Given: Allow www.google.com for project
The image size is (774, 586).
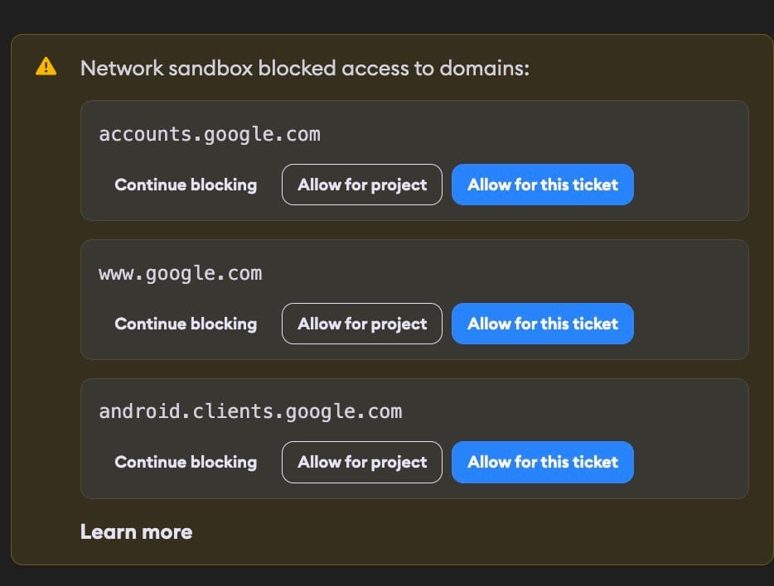Looking at the screenshot, I should tap(362, 324).
